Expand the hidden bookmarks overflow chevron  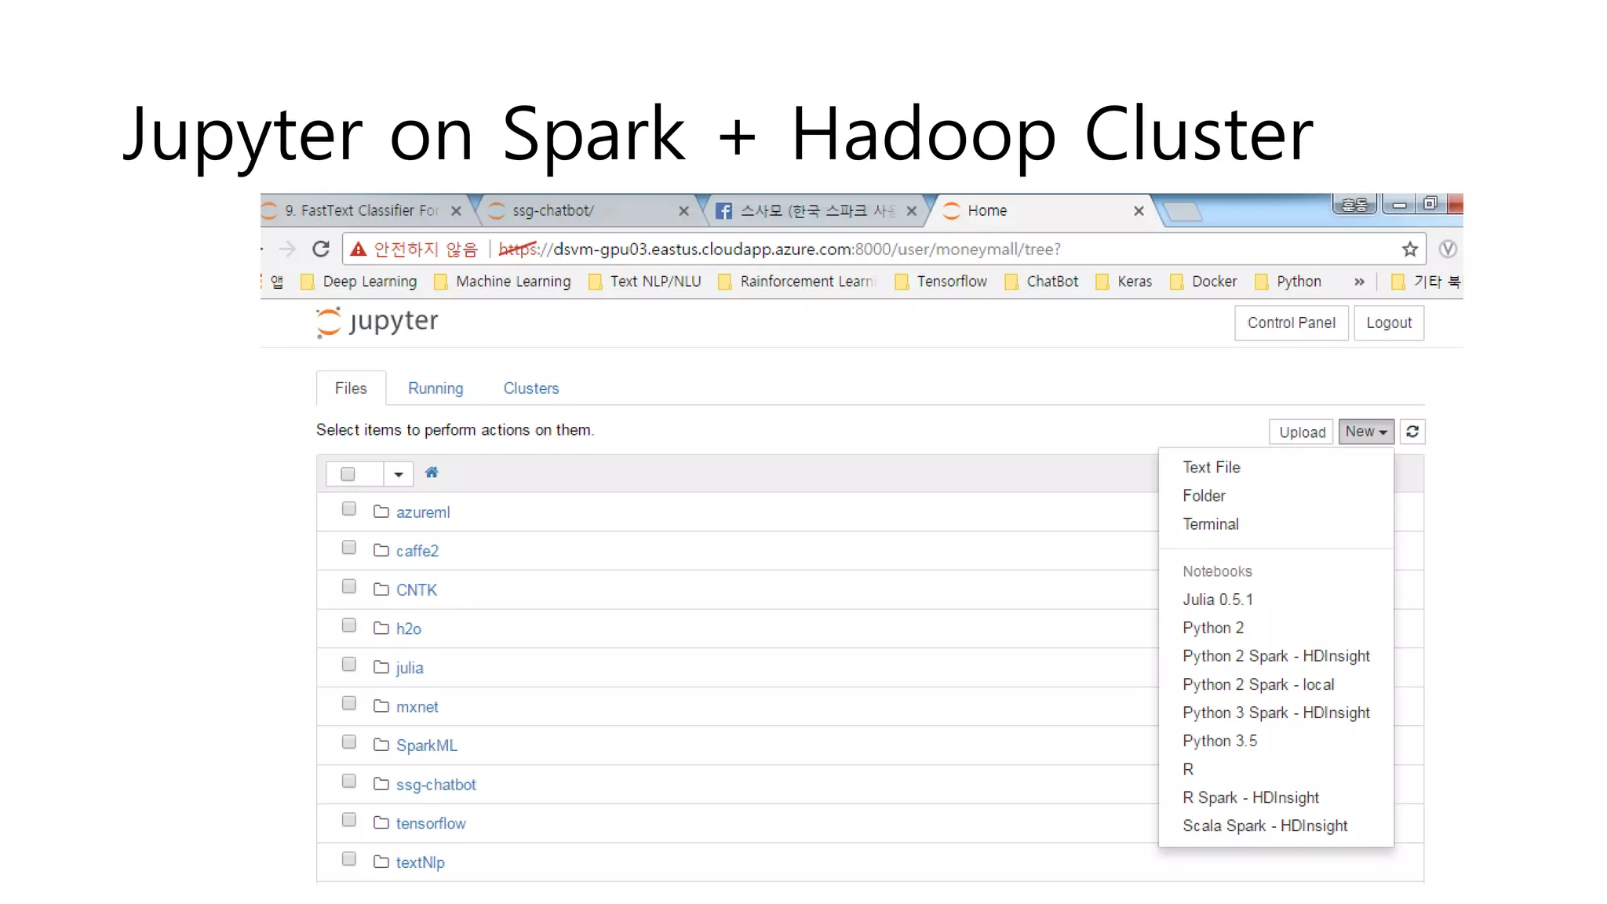click(1359, 282)
